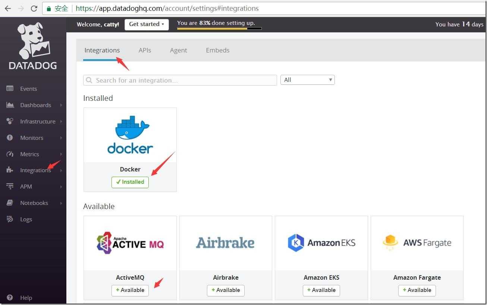Switch to the Agent tab
This screenshot has width=487, height=305.
click(178, 50)
